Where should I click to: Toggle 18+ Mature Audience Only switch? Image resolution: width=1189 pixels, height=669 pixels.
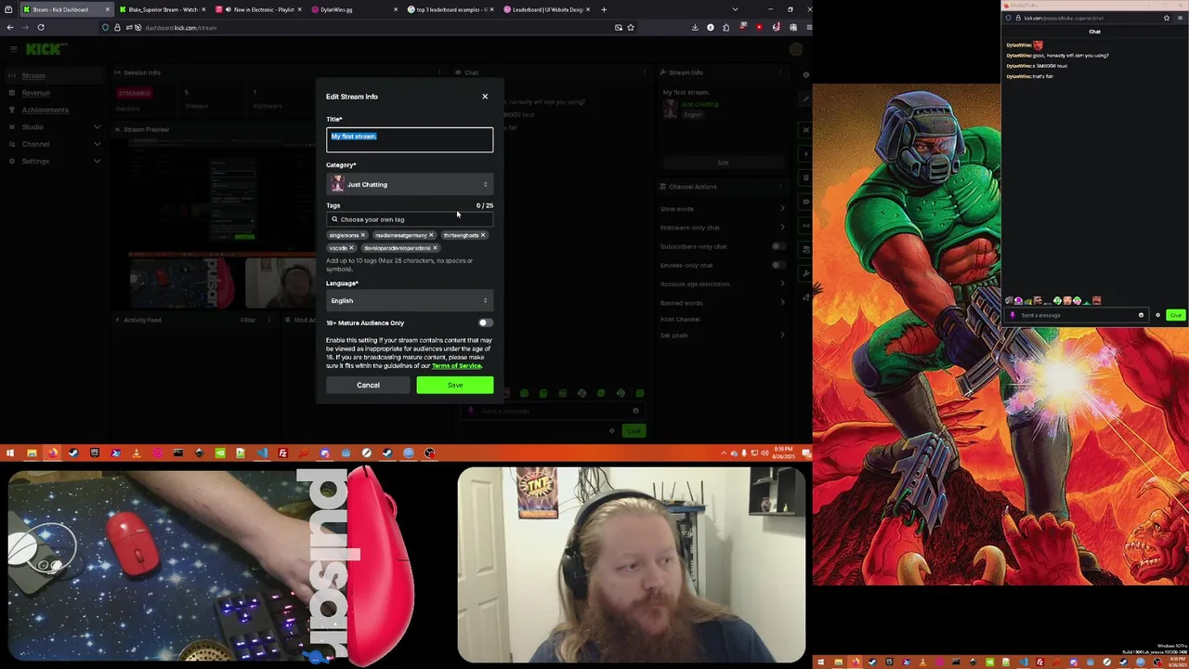485,322
